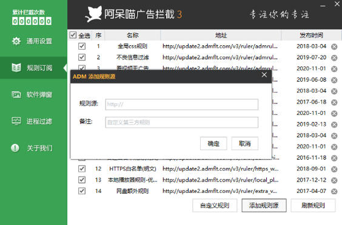The height and width of the screenshot is (225, 342).
Task: Click the 名称 column header
Action: (x=133, y=35)
